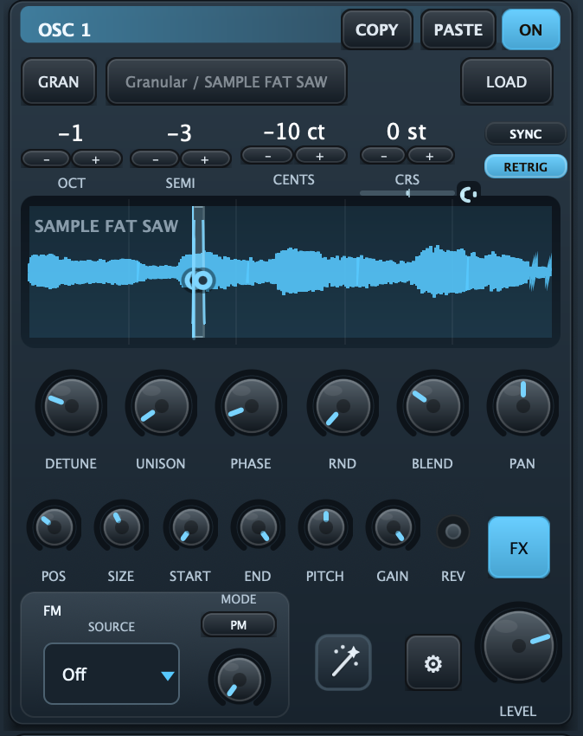Click the SAMPLE FAT SAW waveform label
583x736 pixels.
[x=106, y=226]
